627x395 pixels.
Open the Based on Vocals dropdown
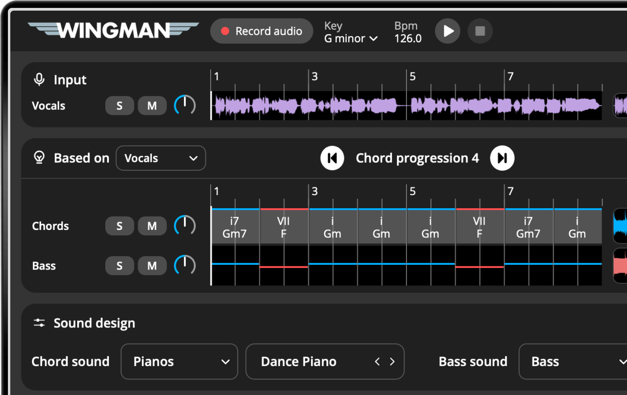161,158
